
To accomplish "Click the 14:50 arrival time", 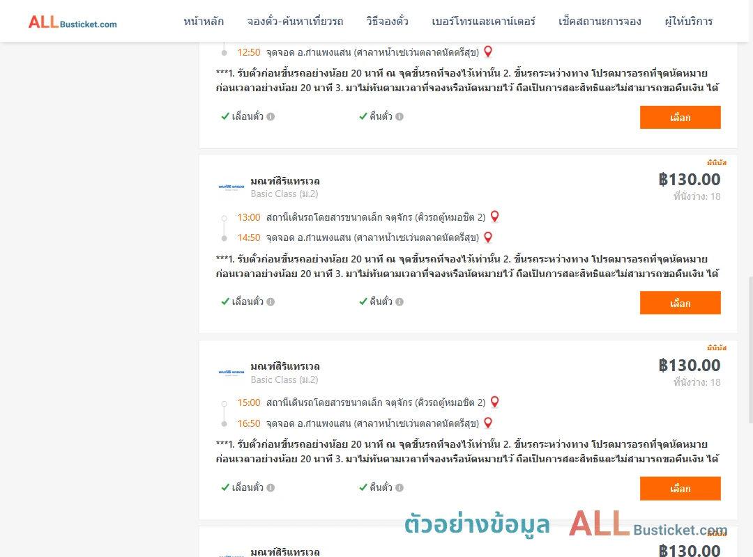I will click(x=249, y=238).
